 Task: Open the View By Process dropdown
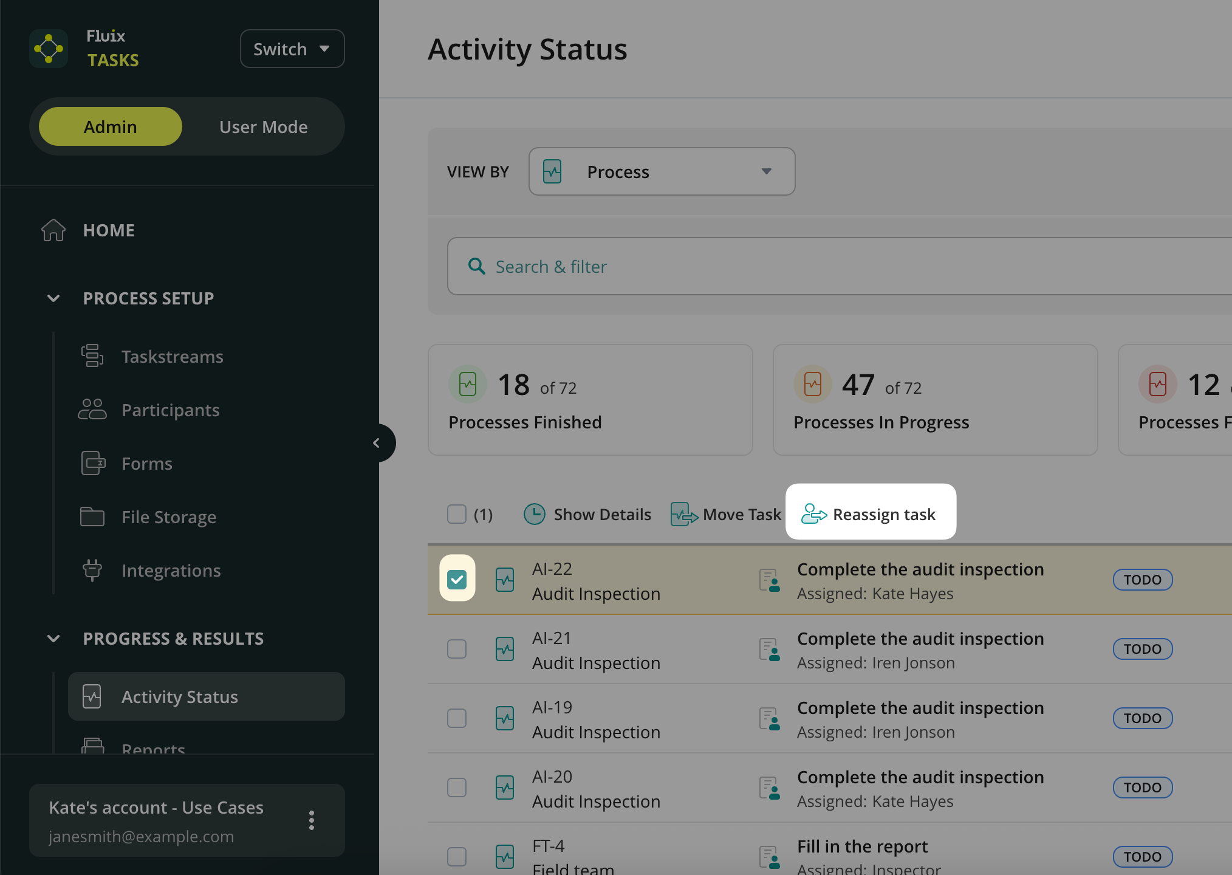[662, 172]
